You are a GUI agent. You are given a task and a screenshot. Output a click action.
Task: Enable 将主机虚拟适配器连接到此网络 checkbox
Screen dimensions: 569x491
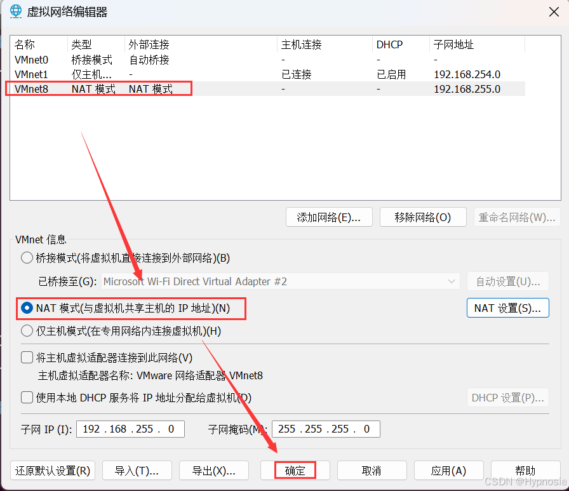(x=27, y=358)
